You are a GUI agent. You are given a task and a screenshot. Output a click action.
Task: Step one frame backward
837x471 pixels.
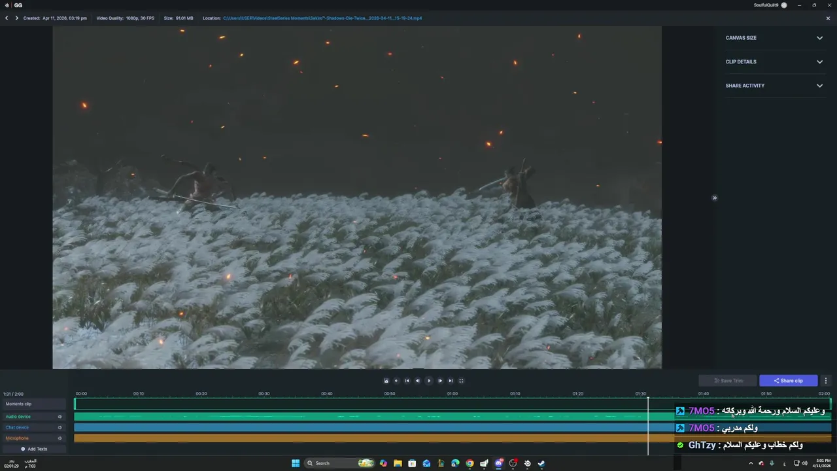[x=418, y=381]
